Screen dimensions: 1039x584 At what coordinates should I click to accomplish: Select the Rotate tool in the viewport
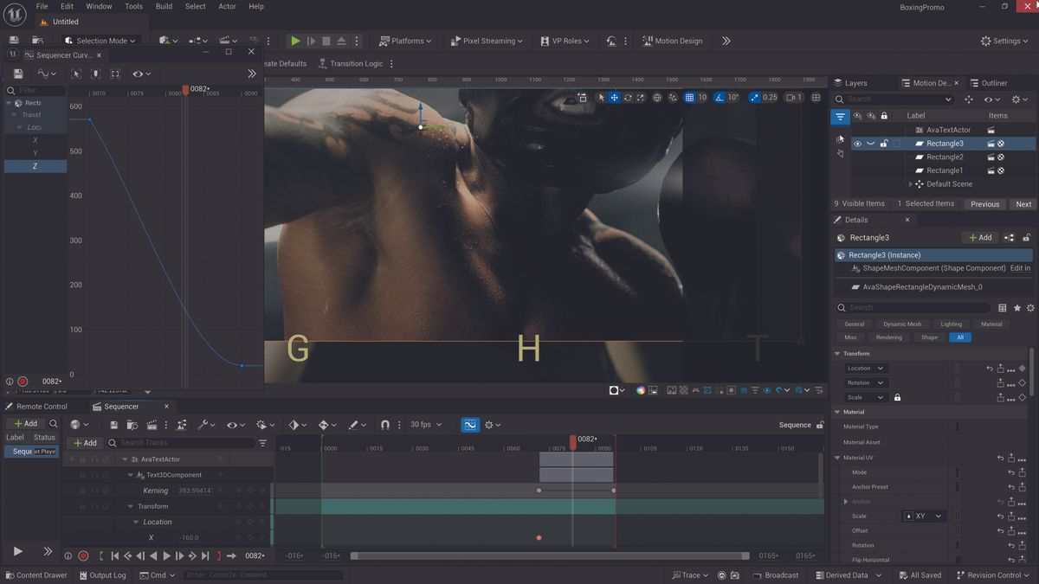[x=627, y=98]
